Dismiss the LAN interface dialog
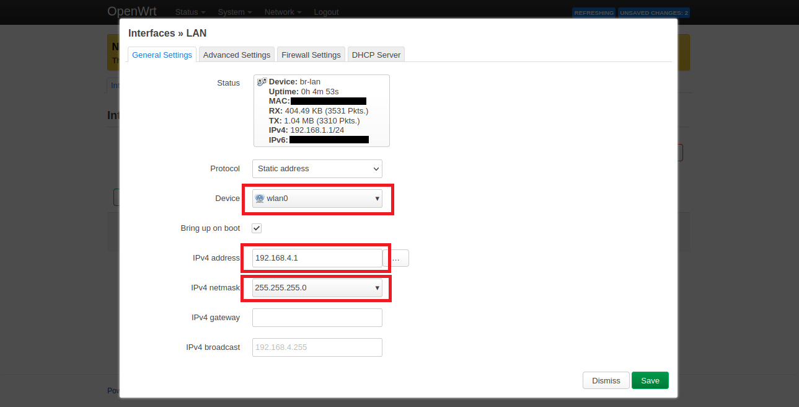799x407 pixels. (x=606, y=380)
